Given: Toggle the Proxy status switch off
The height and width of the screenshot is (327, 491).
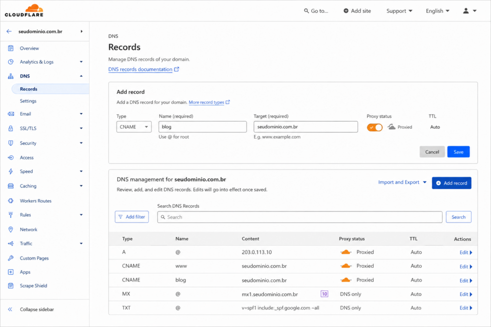Looking at the screenshot, I should 374,127.
